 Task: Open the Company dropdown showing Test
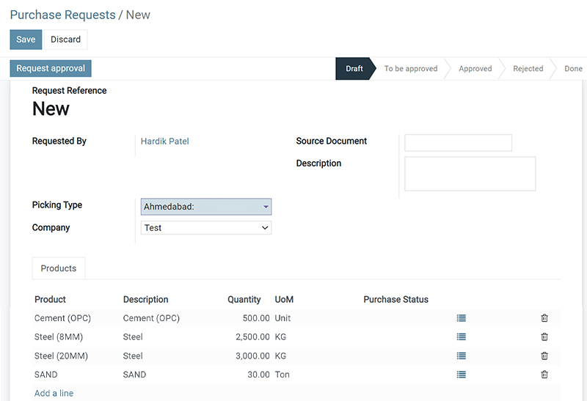[x=206, y=228]
